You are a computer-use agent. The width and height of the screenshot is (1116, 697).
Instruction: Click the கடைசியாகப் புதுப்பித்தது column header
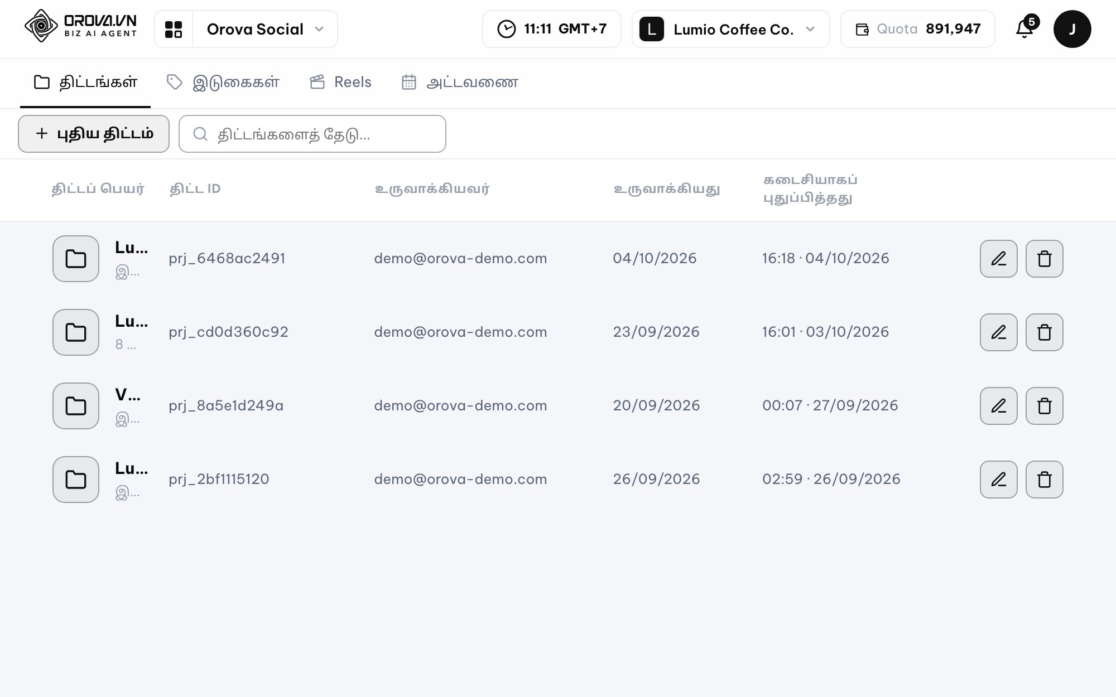click(x=810, y=189)
